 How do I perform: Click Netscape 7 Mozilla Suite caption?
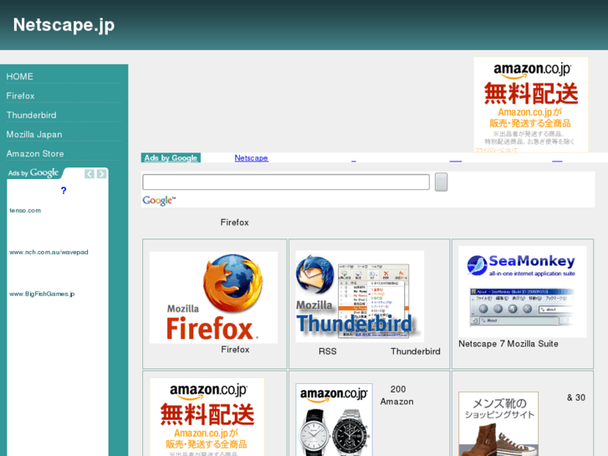[x=508, y=344]
